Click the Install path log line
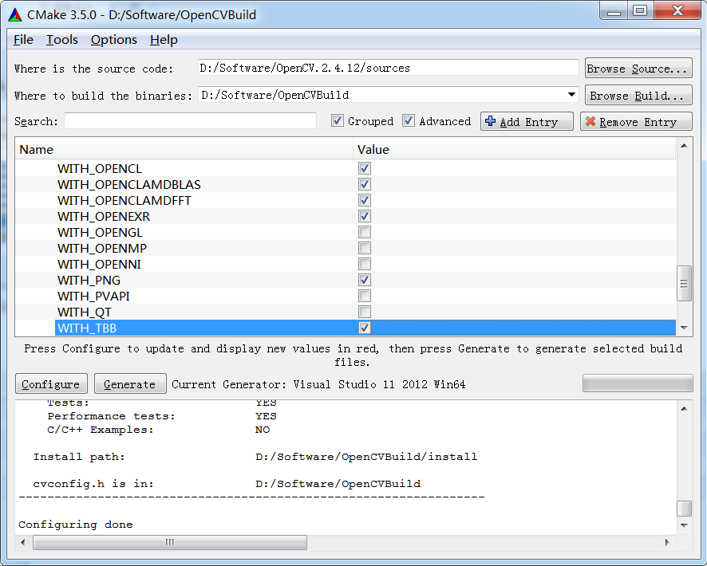 (255, 457)
